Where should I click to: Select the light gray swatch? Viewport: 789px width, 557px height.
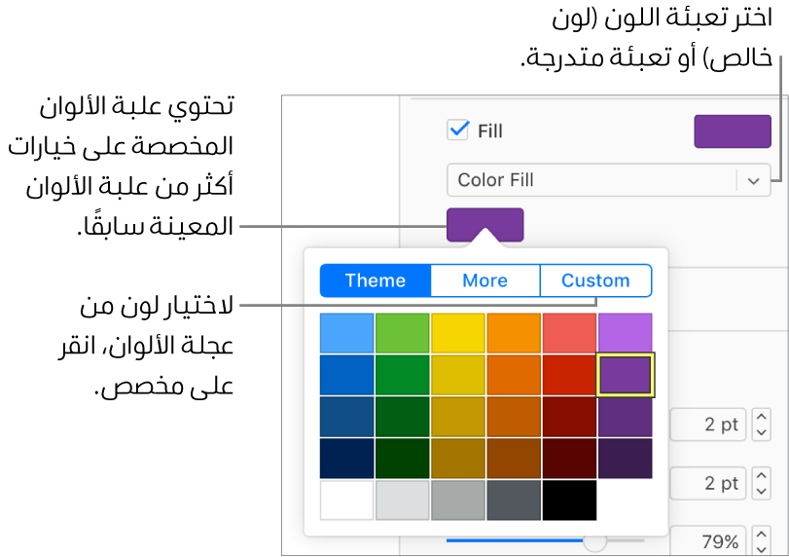tap(403, 501)
